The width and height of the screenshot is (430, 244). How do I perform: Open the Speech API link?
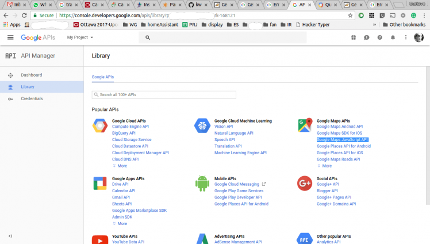pos(225,140)
